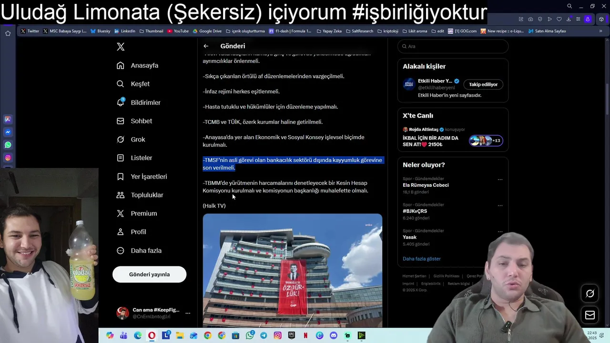Viewport: 610px width, 343px height.
Task: Click Opera snapshot camera icon
Action: tap(530, 19)
